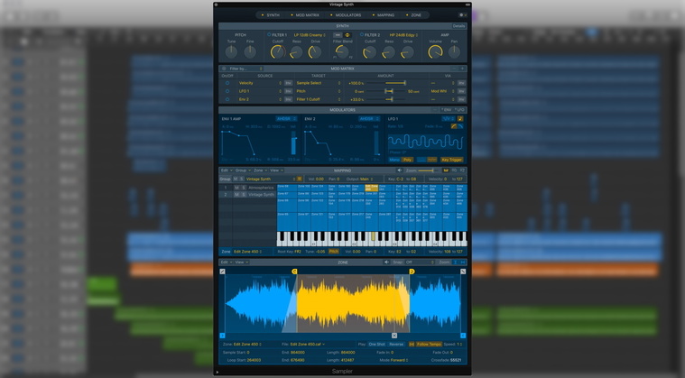Mute the Vintage Synth group row
Viewport: 685px width, 378px height.
pos(236,195)
